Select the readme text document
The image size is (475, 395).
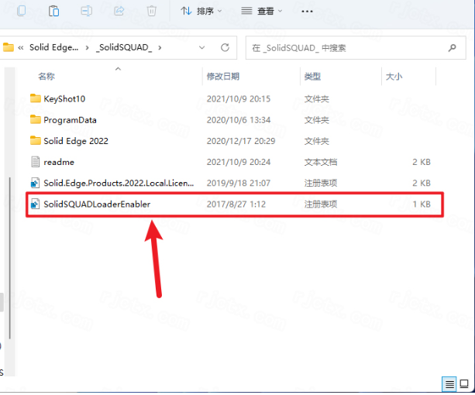(58, 162)
